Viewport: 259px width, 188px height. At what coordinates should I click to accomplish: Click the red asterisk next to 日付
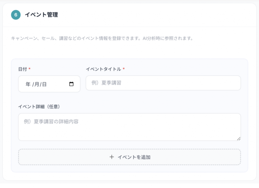(x=30, y=69)
